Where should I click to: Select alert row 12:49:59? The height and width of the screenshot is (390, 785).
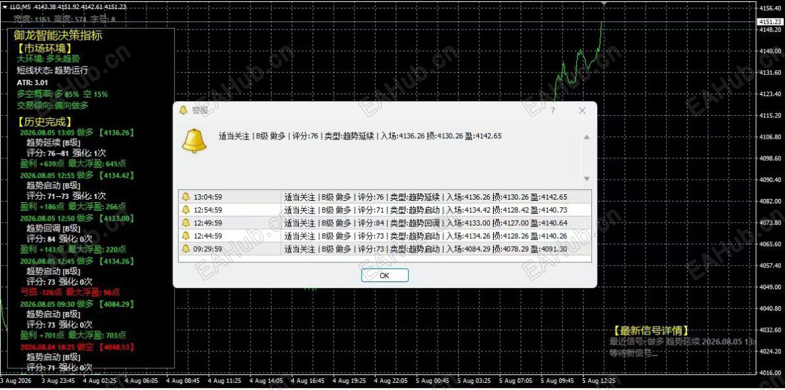(385, 223)
